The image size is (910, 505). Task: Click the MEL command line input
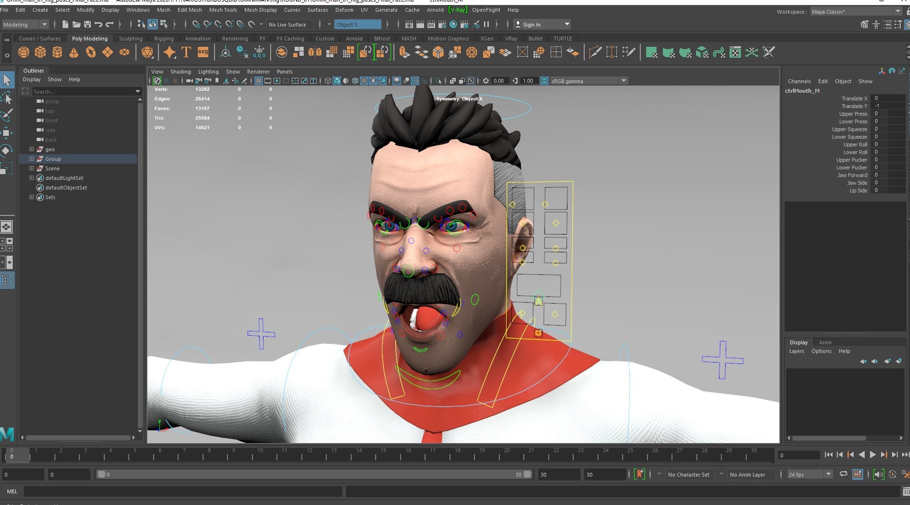click(183, 491)
